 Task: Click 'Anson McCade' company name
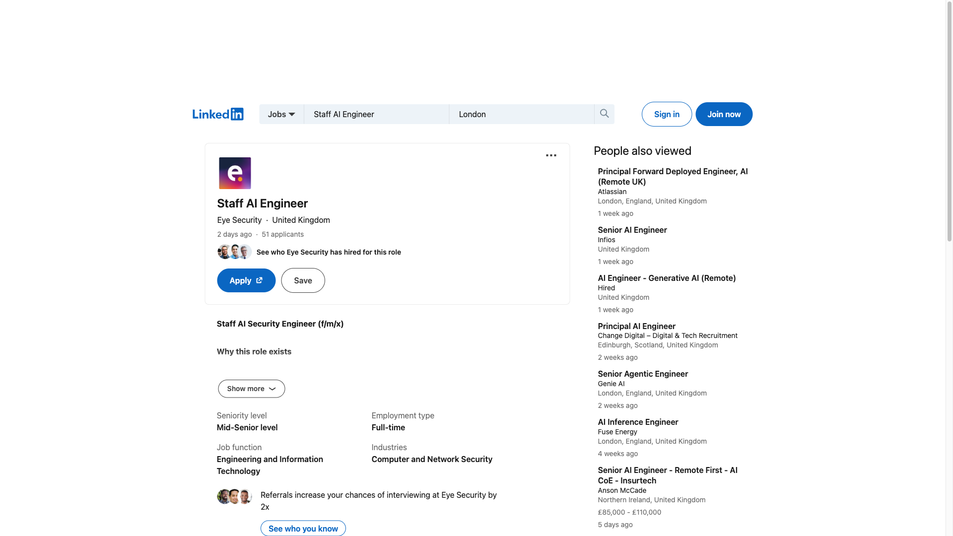point(622,490)
